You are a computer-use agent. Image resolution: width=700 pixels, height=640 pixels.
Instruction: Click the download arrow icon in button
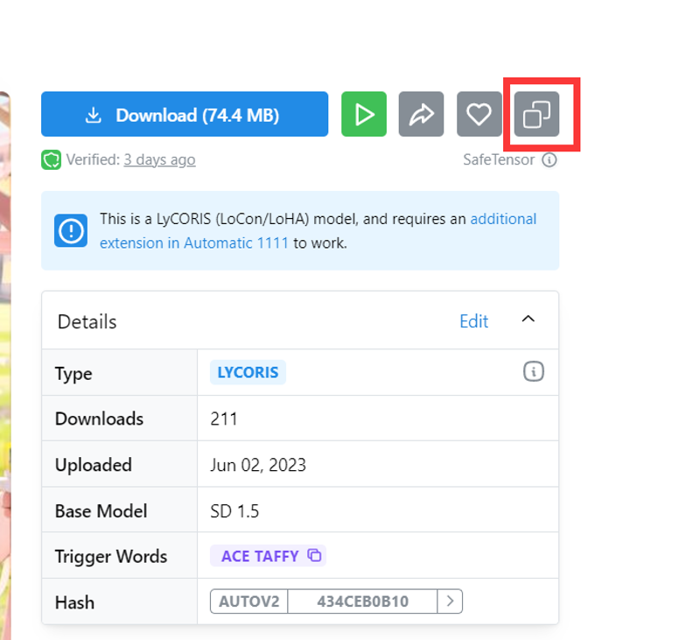point(94,115)
